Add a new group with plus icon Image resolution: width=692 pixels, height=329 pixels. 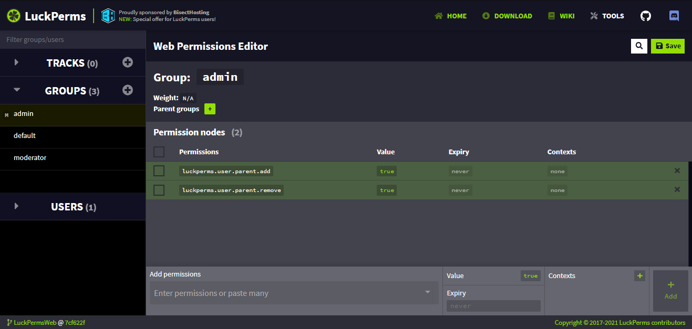(128, 90)
